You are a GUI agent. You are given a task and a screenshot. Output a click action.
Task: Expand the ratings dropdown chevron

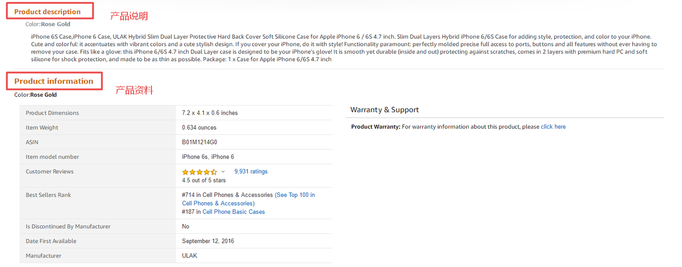pos(223,172)
